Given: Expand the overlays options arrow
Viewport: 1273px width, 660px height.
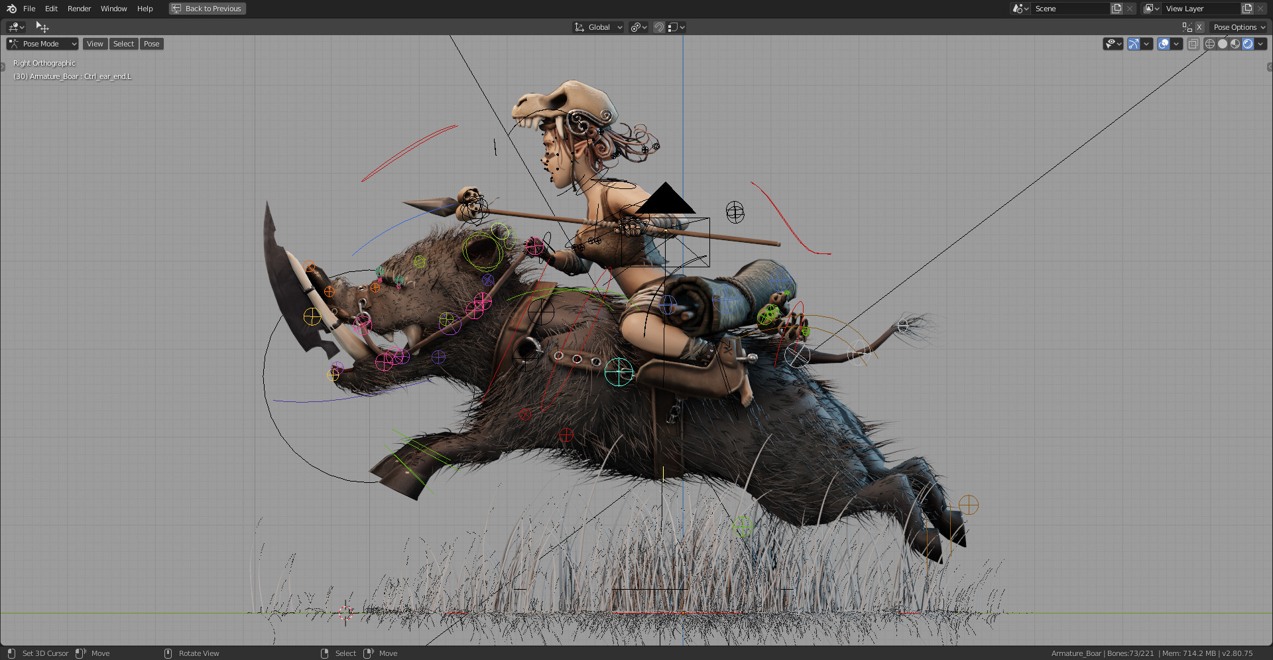Looking at the screenshot, I should [x=1176, y=44].
